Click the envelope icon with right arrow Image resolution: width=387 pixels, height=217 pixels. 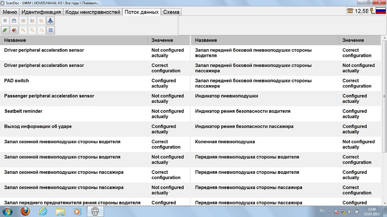tap(32, 21)
